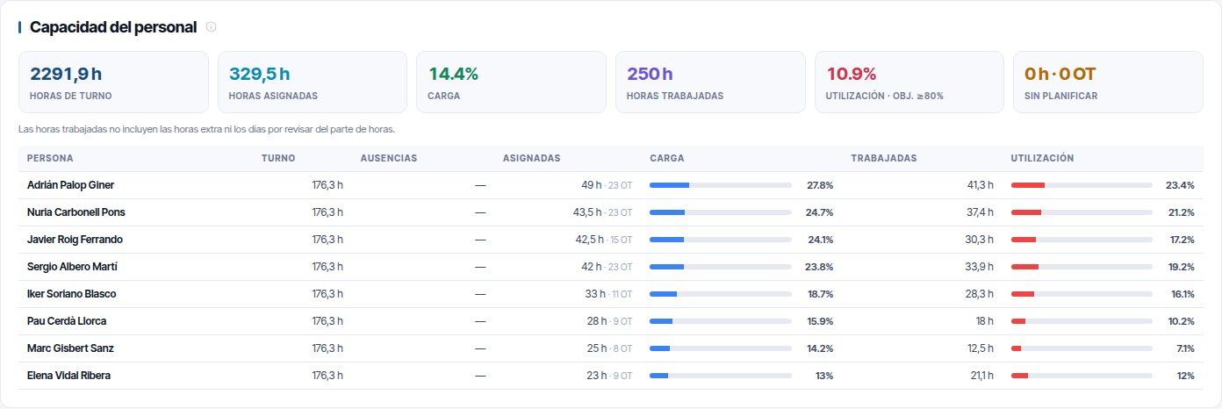
Task: Select person Adrián Palop Giner
Action: [x=70, y=185]
